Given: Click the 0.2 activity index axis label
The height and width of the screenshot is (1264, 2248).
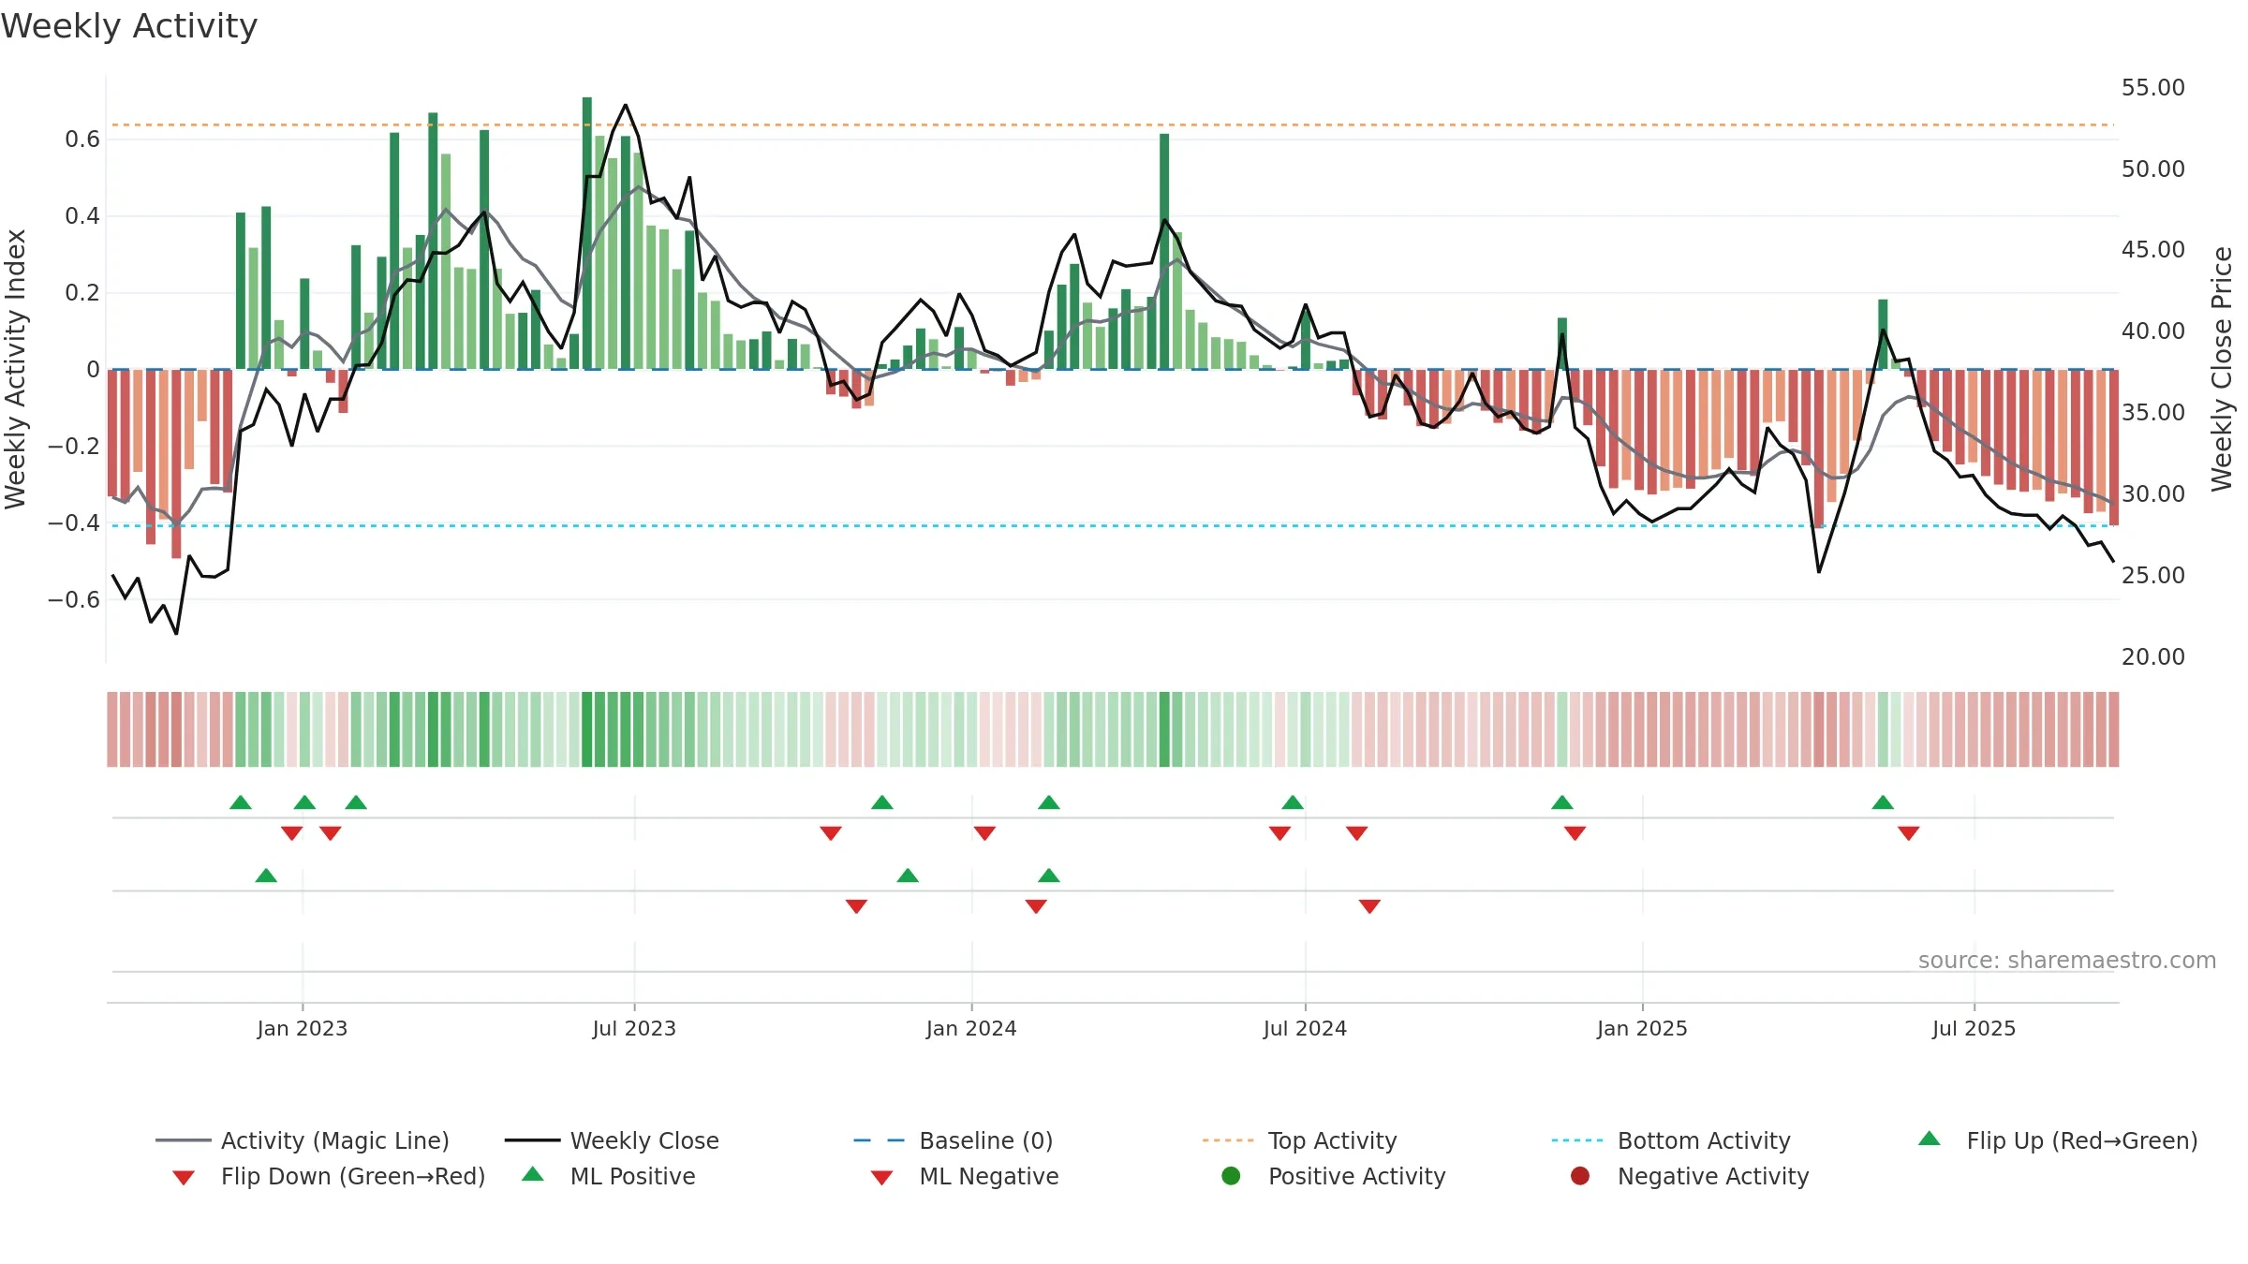Looking at the screenshot, I should tap(82, 293).
